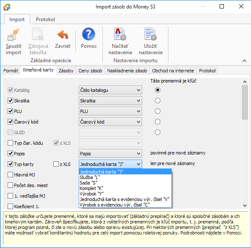This screenshot has width=251, height=248.
Task: Click the Zavrieť back-arrow icon
Action: point(63,35)
